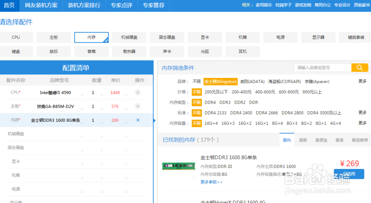Switch to 专家点评 in the top bar

[121, 6]
